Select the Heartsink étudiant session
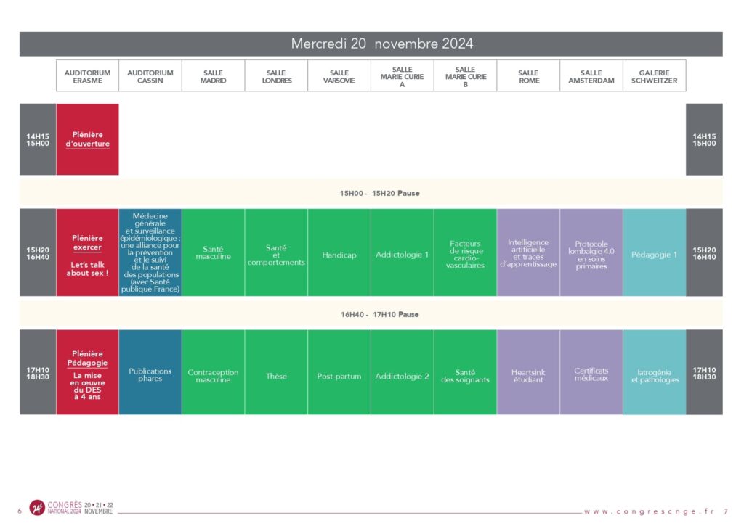This screenshot has width=744, height=526. [528, 374]
